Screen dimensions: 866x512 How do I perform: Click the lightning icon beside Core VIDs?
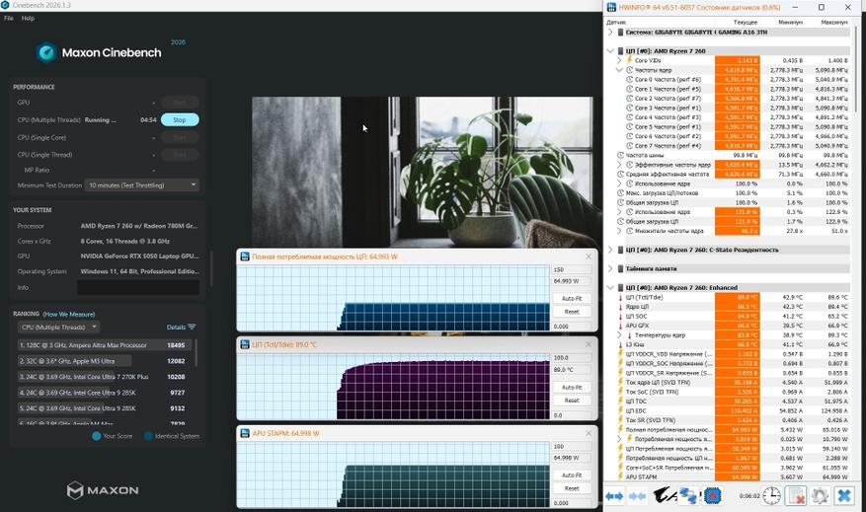click(629, 60)
